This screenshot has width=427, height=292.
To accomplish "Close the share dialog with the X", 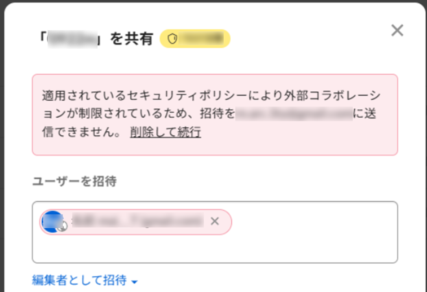I will [397, 30].
